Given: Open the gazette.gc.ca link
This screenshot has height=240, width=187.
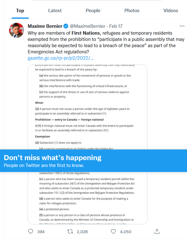Looking at the screenshot, I should pos(61,58).
